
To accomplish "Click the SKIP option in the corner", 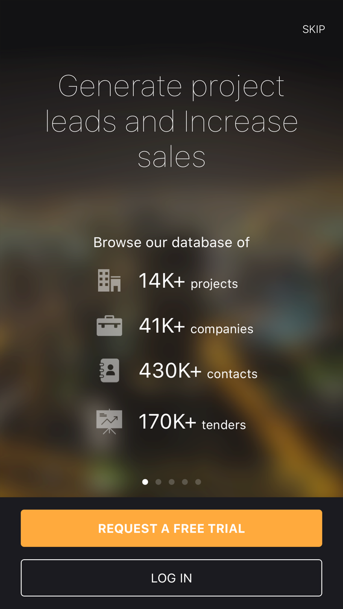I will pos(314,29).
